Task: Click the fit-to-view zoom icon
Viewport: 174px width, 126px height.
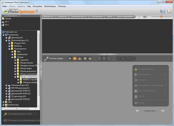Action: 104,58
